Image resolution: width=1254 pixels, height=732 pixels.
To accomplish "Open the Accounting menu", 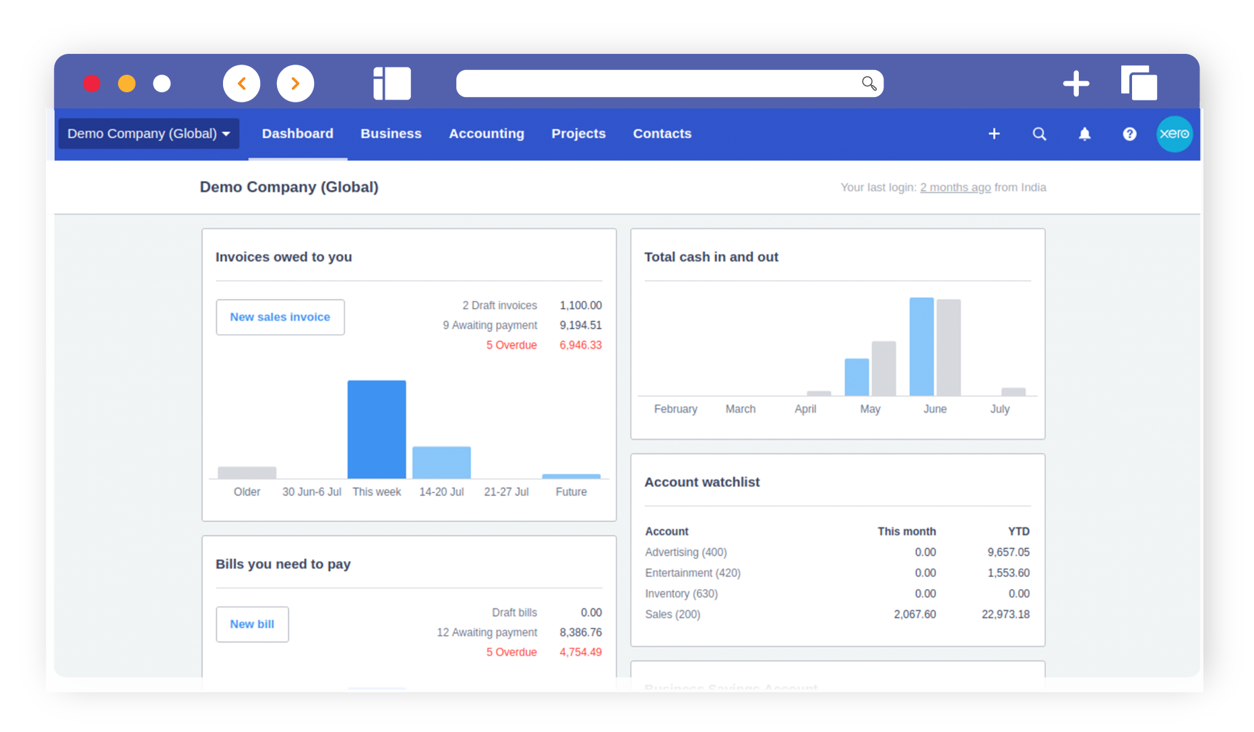I will click(x=487, y=133).
